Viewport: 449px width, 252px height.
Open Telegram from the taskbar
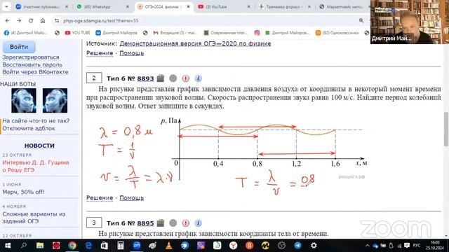[x=297, y=246]
